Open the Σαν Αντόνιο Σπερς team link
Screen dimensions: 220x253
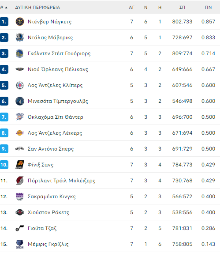tap(51, 149)
